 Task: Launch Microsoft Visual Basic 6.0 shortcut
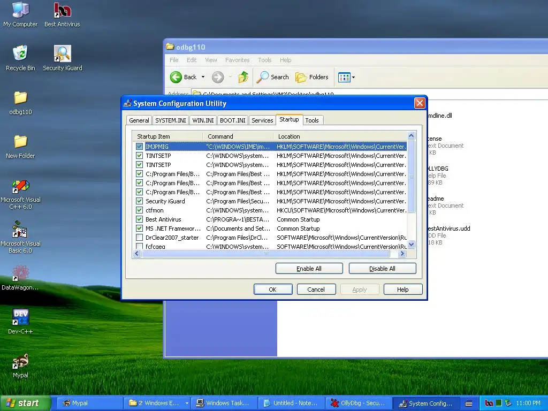(x=20, y=238)
